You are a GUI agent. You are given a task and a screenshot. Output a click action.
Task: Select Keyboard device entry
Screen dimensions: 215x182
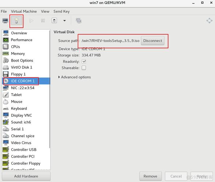(26, 108)
